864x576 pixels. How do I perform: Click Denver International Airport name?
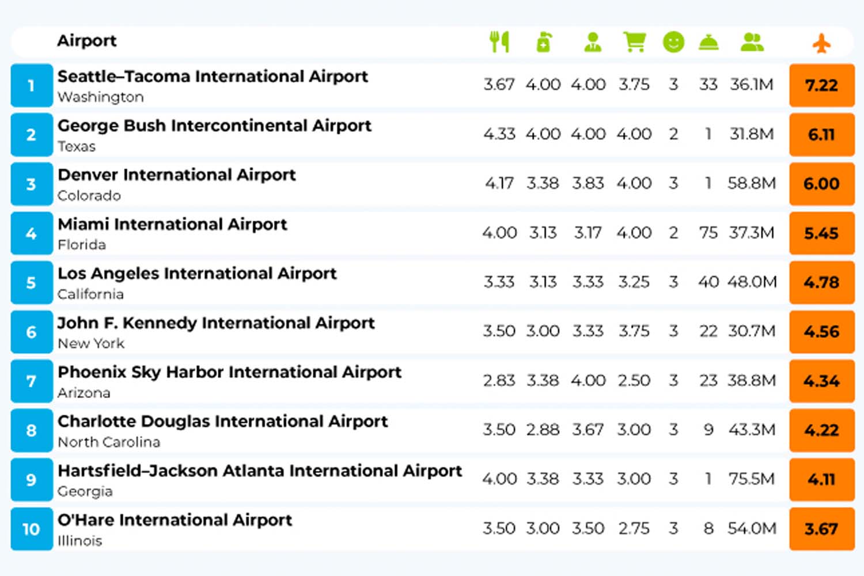coord(176,175)
